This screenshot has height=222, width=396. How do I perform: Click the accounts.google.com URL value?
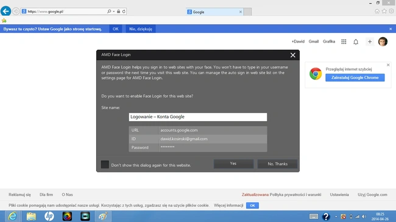click(179, 130)
